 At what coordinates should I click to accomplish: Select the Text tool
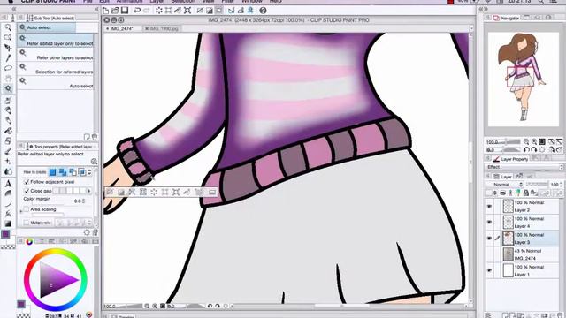point(8,184)
